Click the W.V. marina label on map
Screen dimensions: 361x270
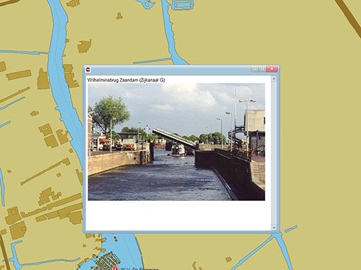pos(139,269)
